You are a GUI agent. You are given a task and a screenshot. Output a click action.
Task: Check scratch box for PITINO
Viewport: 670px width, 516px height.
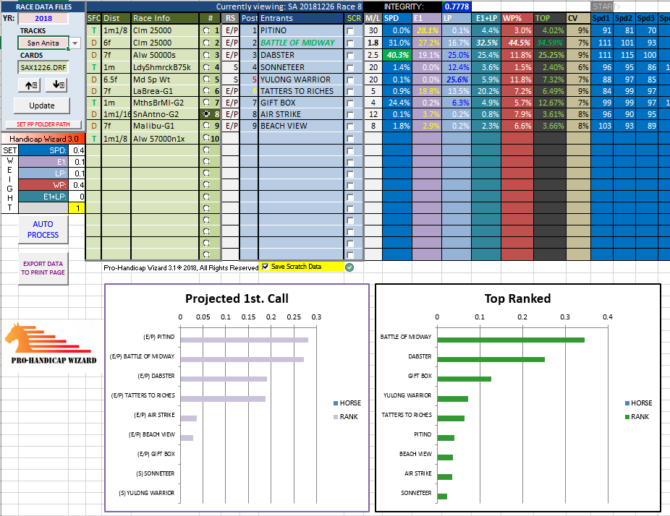(x=351, y=31)
